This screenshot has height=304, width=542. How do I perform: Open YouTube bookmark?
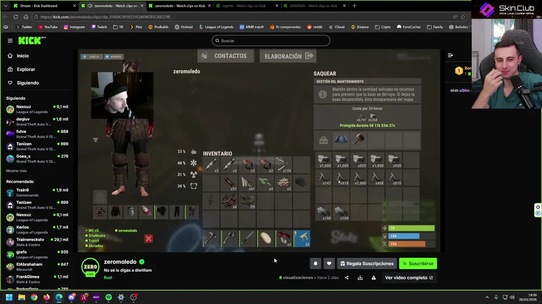tap(48, 27)
